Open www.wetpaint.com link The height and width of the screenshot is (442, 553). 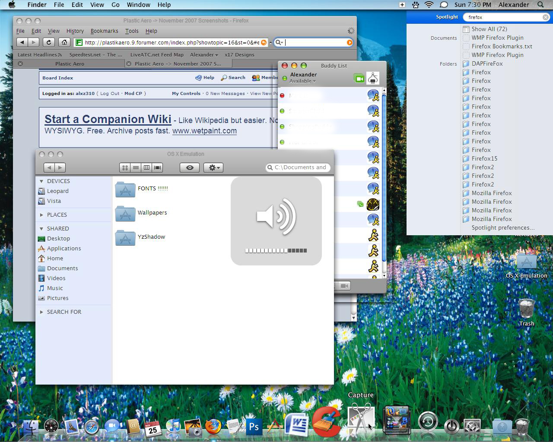[204, 131]
